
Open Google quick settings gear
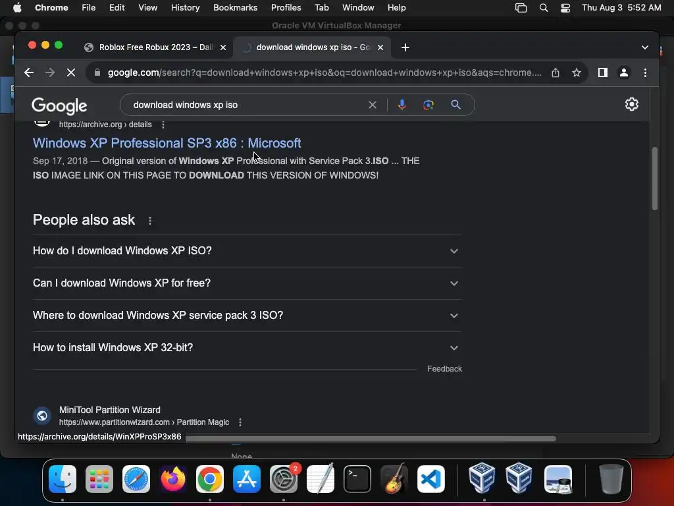[x=631, y=104]
